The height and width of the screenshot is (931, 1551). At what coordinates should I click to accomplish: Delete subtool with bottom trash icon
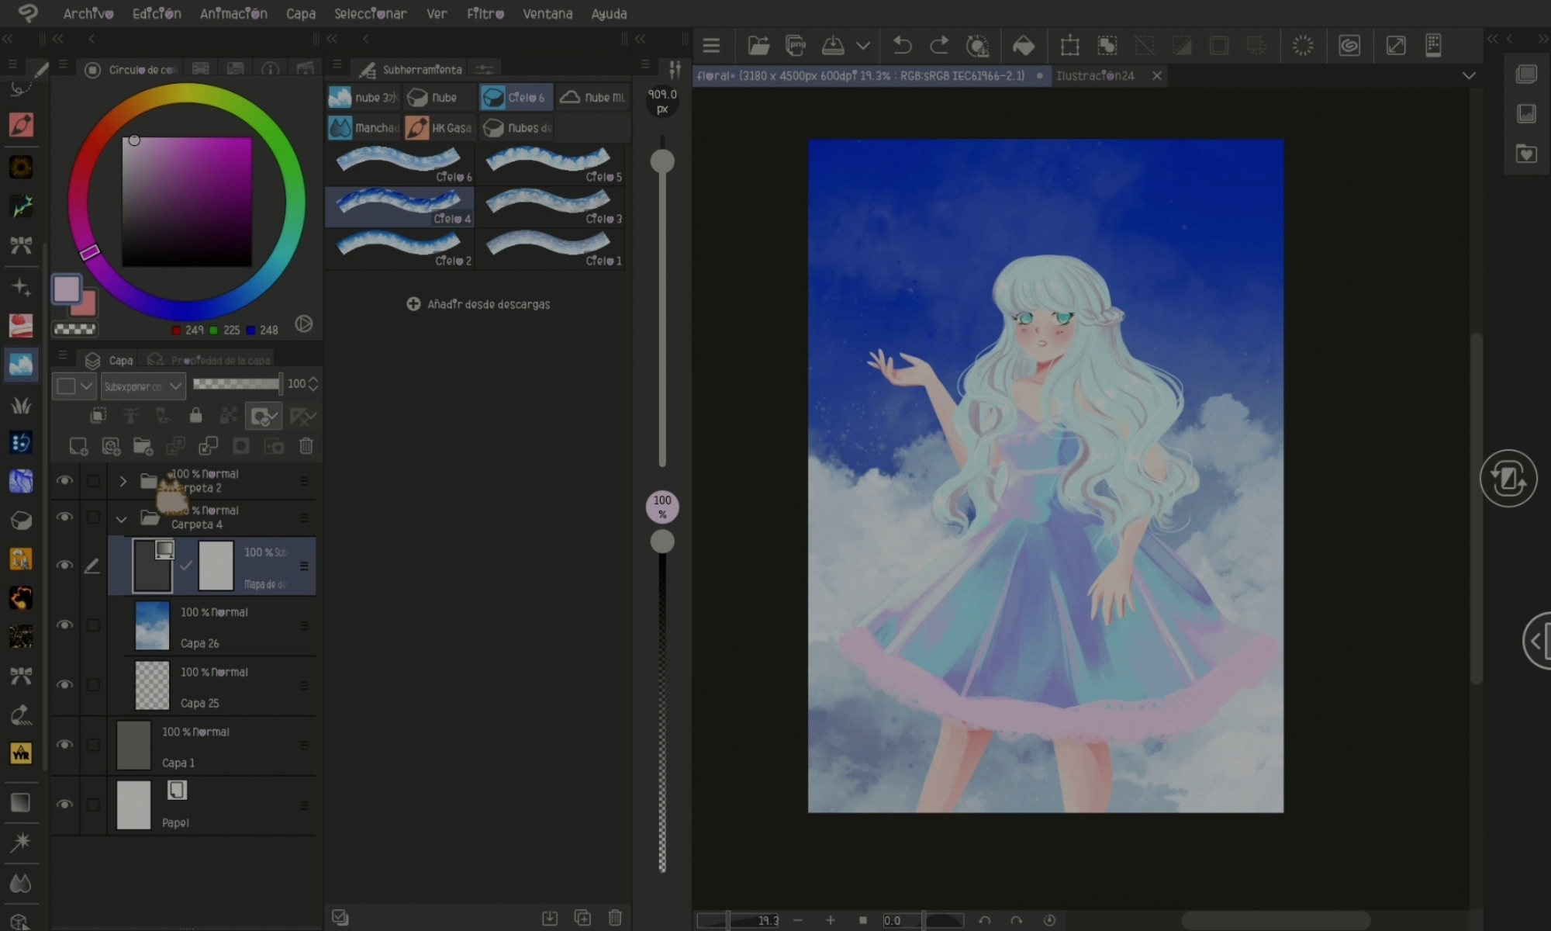pos(615,918)
